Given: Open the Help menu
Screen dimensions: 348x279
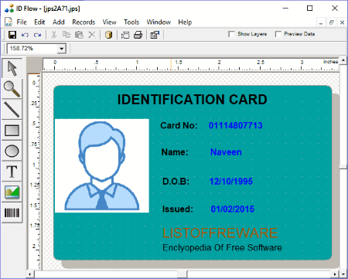Looking at the screenshot, I should pyautogui.click(x=185, y=22).
